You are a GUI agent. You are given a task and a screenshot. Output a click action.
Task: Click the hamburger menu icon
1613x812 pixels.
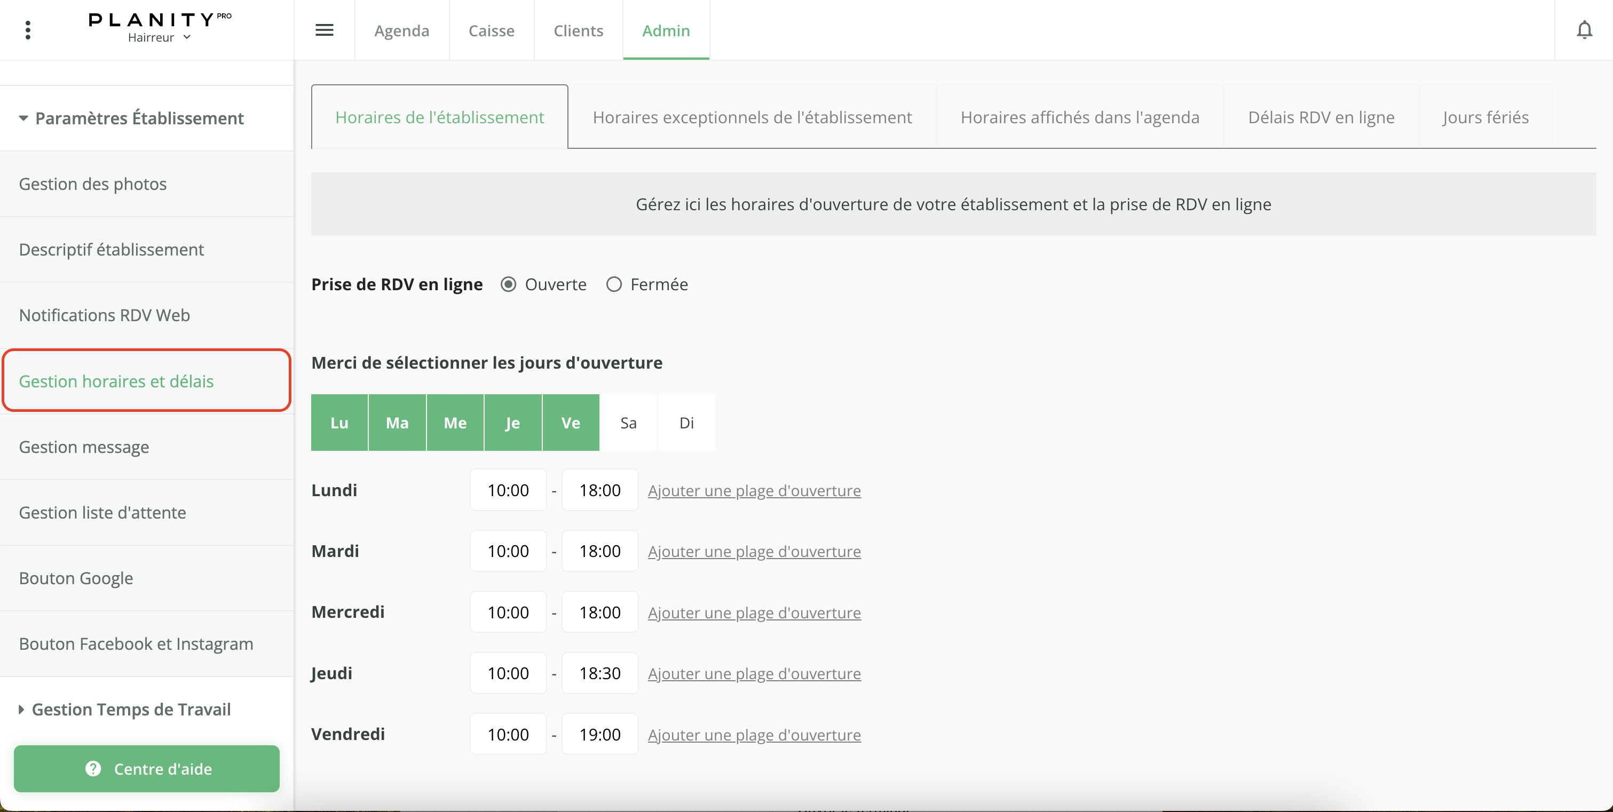click(324, 30)
